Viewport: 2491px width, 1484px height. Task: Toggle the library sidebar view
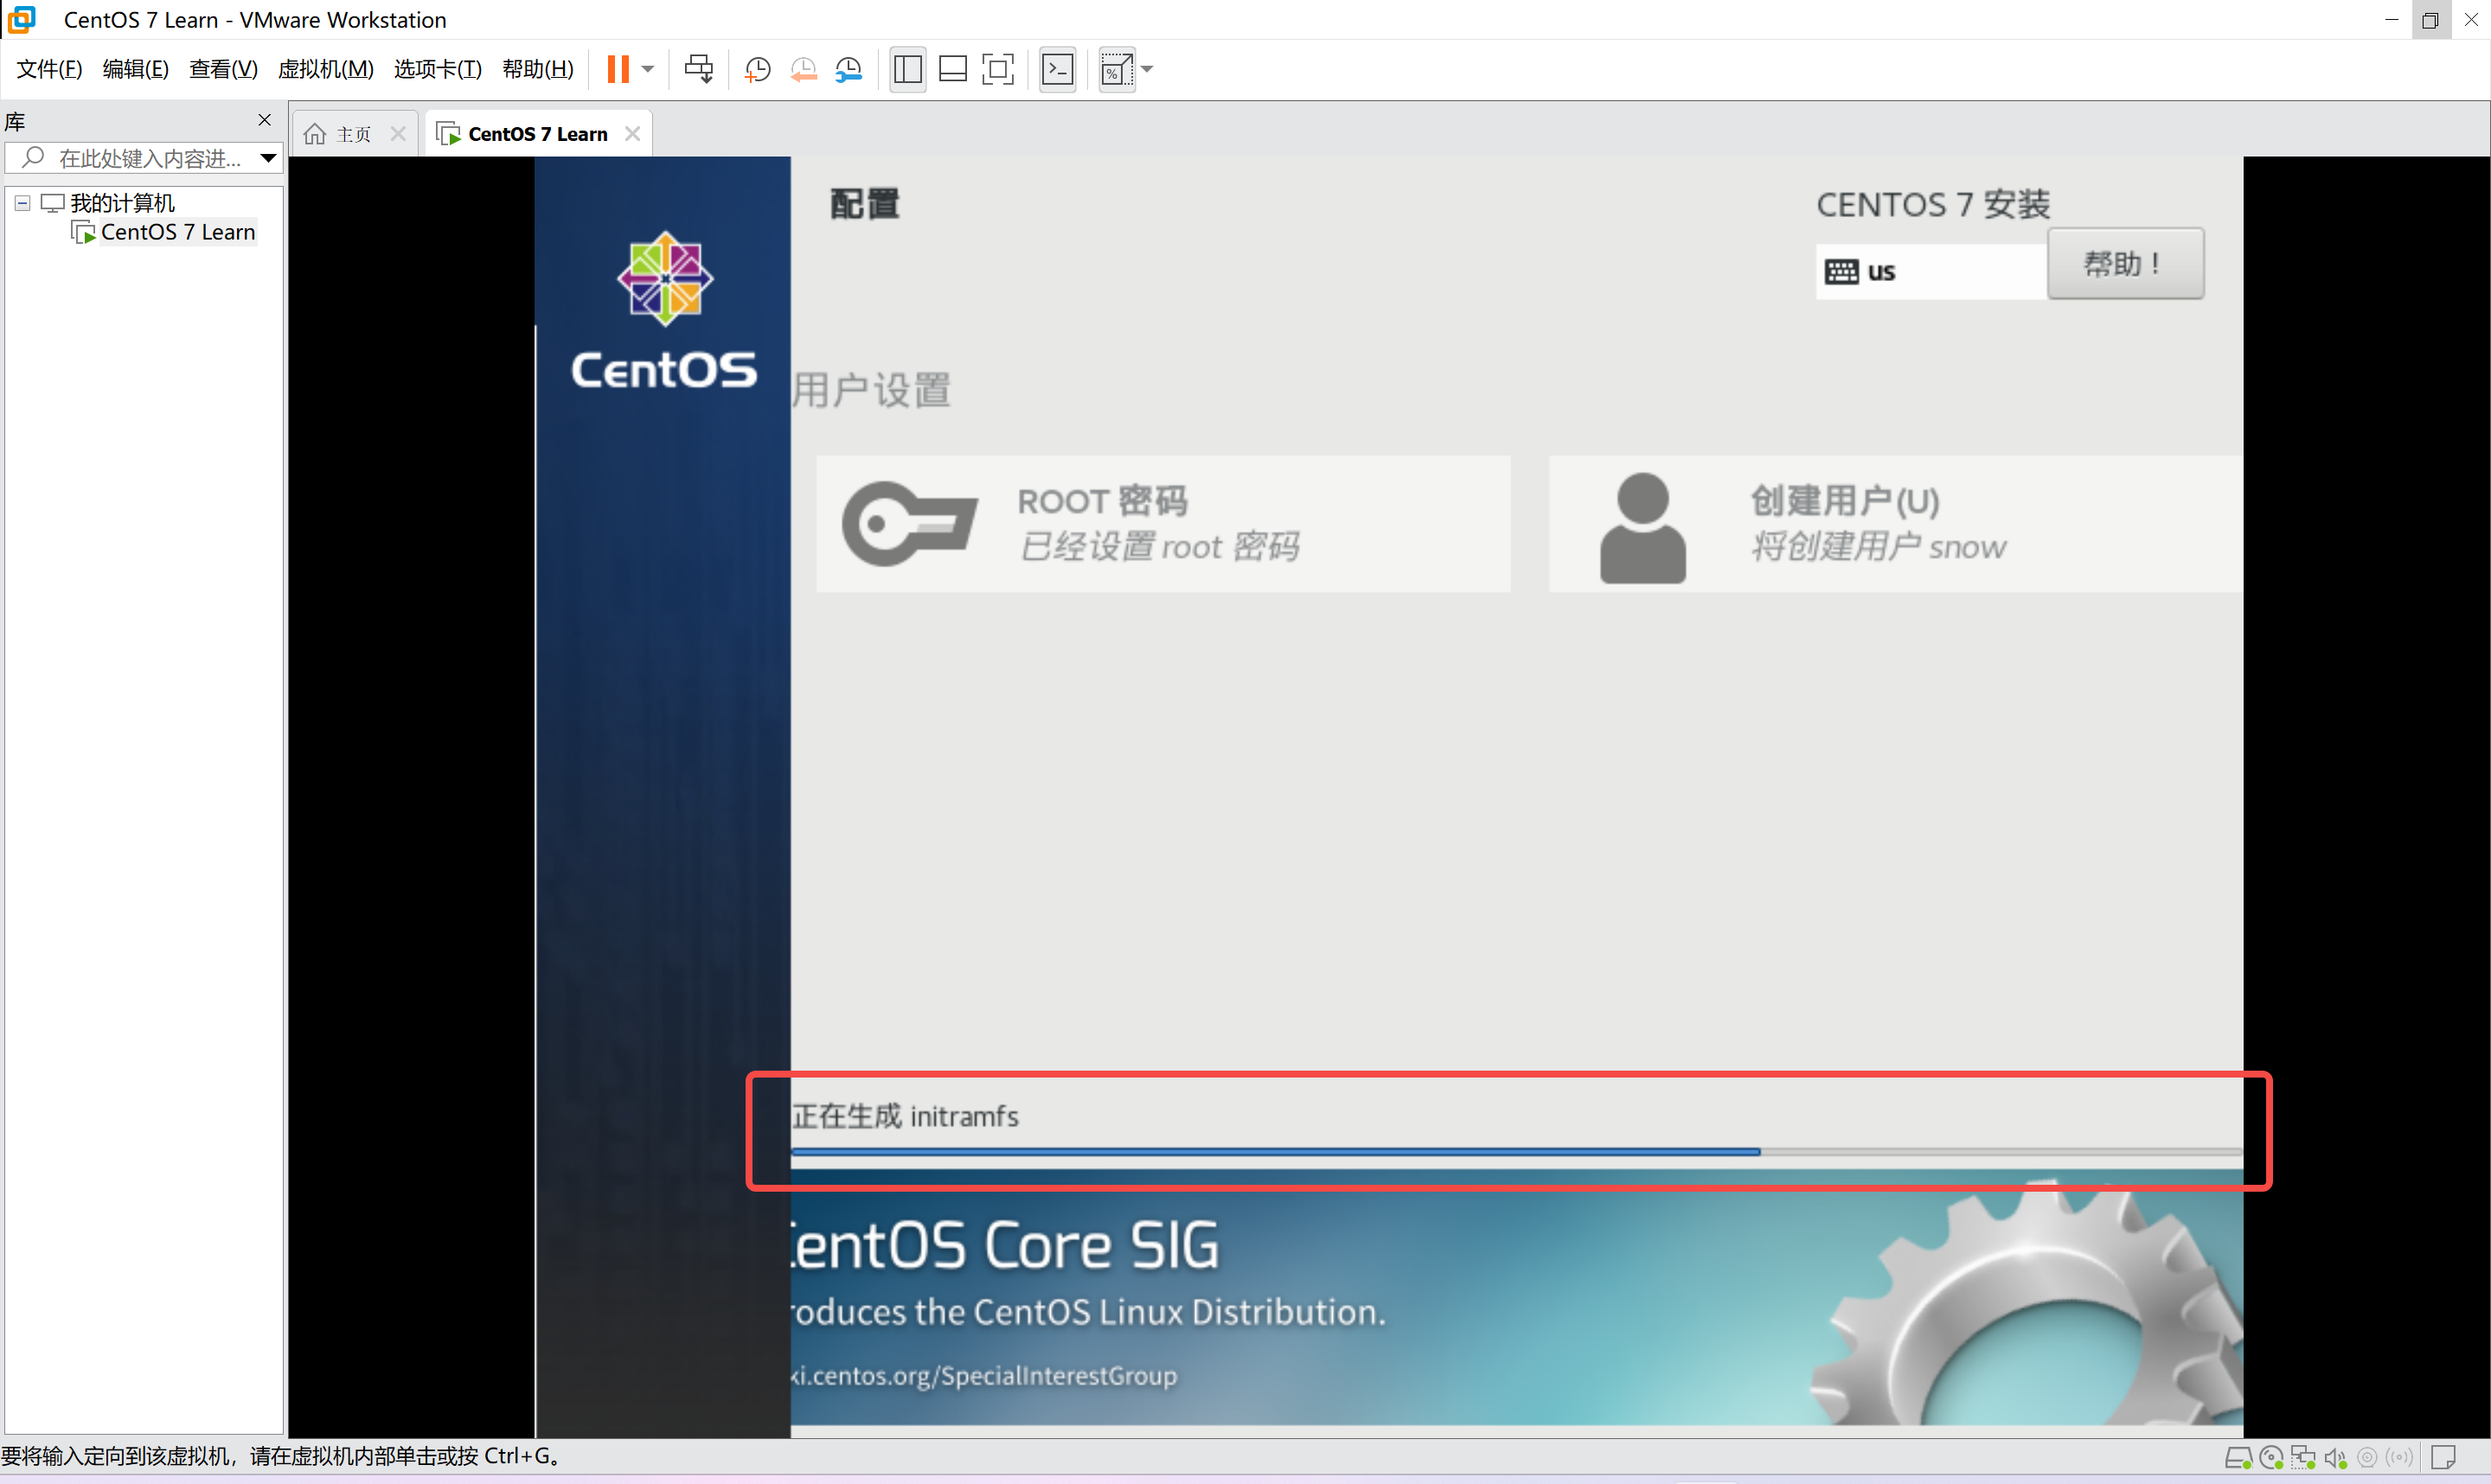[x=908, y=69]
